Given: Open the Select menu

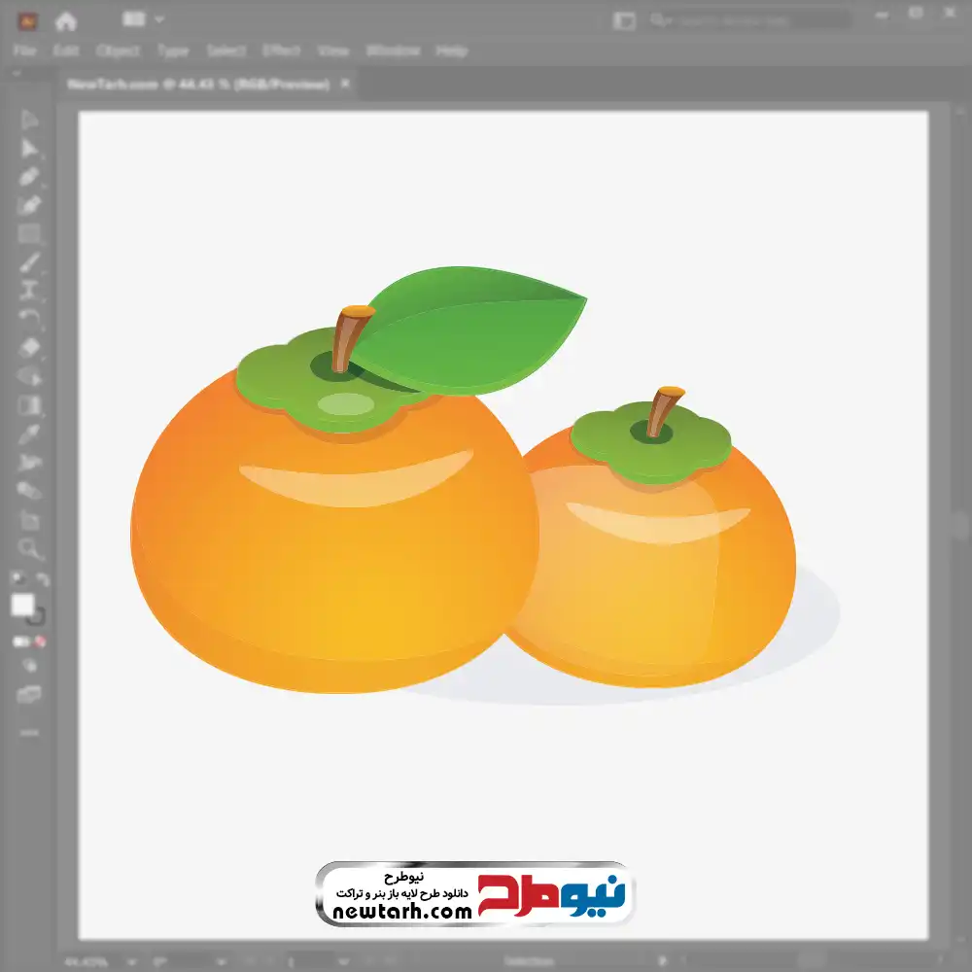Looking at the screenshot, I should tap(226, 51).
